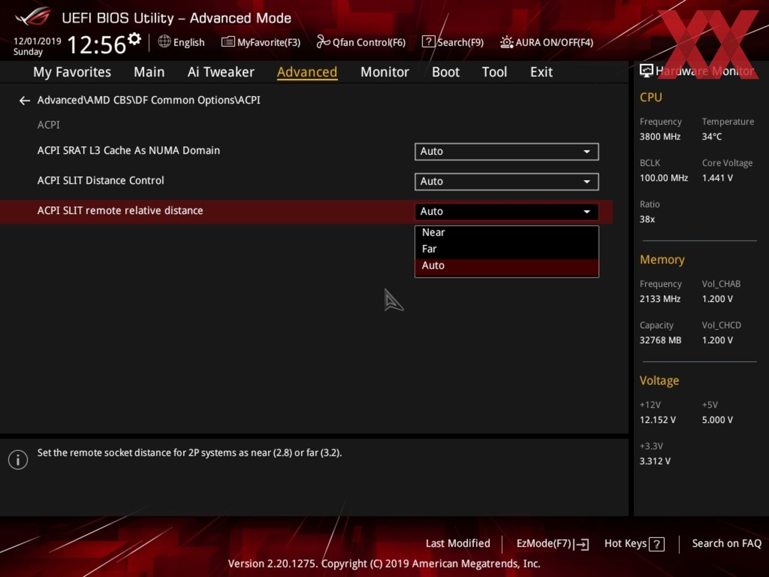Viewport: 769px width, 577px height.
Task: Choose Far from the dropdown list
Action: 507,249
